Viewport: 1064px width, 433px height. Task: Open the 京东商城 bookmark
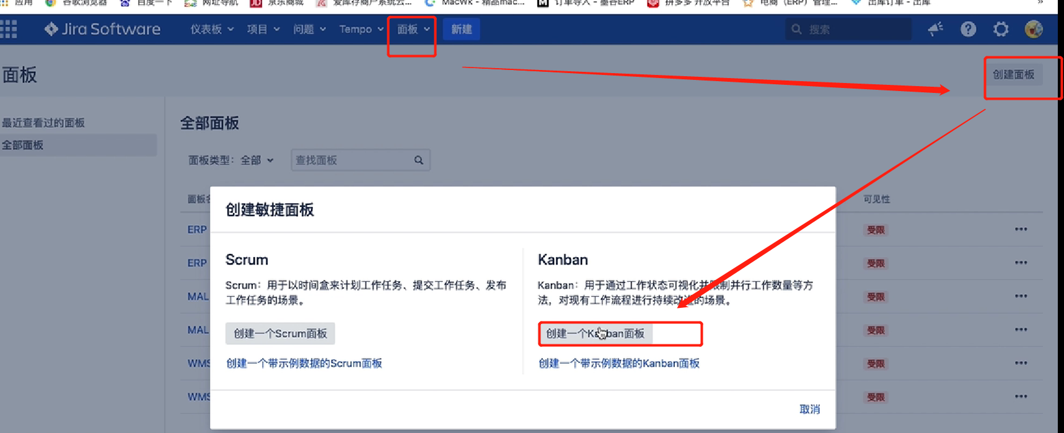click(x=276, y=3)
